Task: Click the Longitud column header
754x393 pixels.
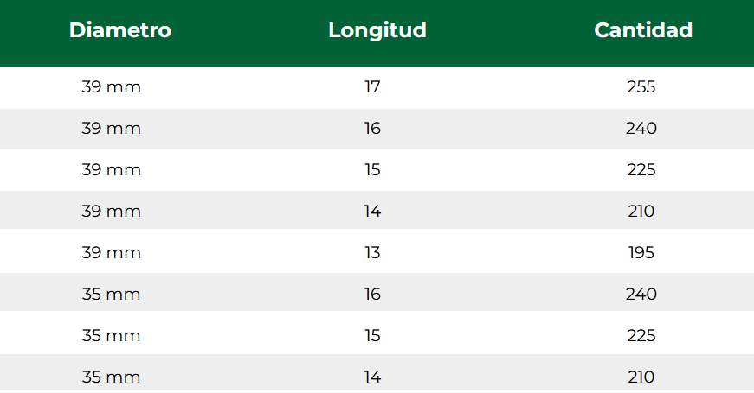Action: click(x=377, y=30)
